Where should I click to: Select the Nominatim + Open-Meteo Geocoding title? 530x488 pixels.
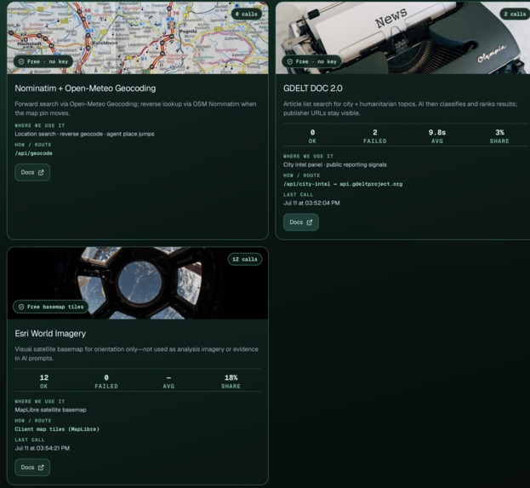pos(85,89)
